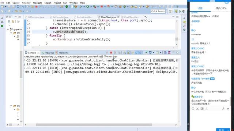The height and width of the screenshot is (131, 234).
Task: Click the Open Perspective icon
Action: coord(170,11)
